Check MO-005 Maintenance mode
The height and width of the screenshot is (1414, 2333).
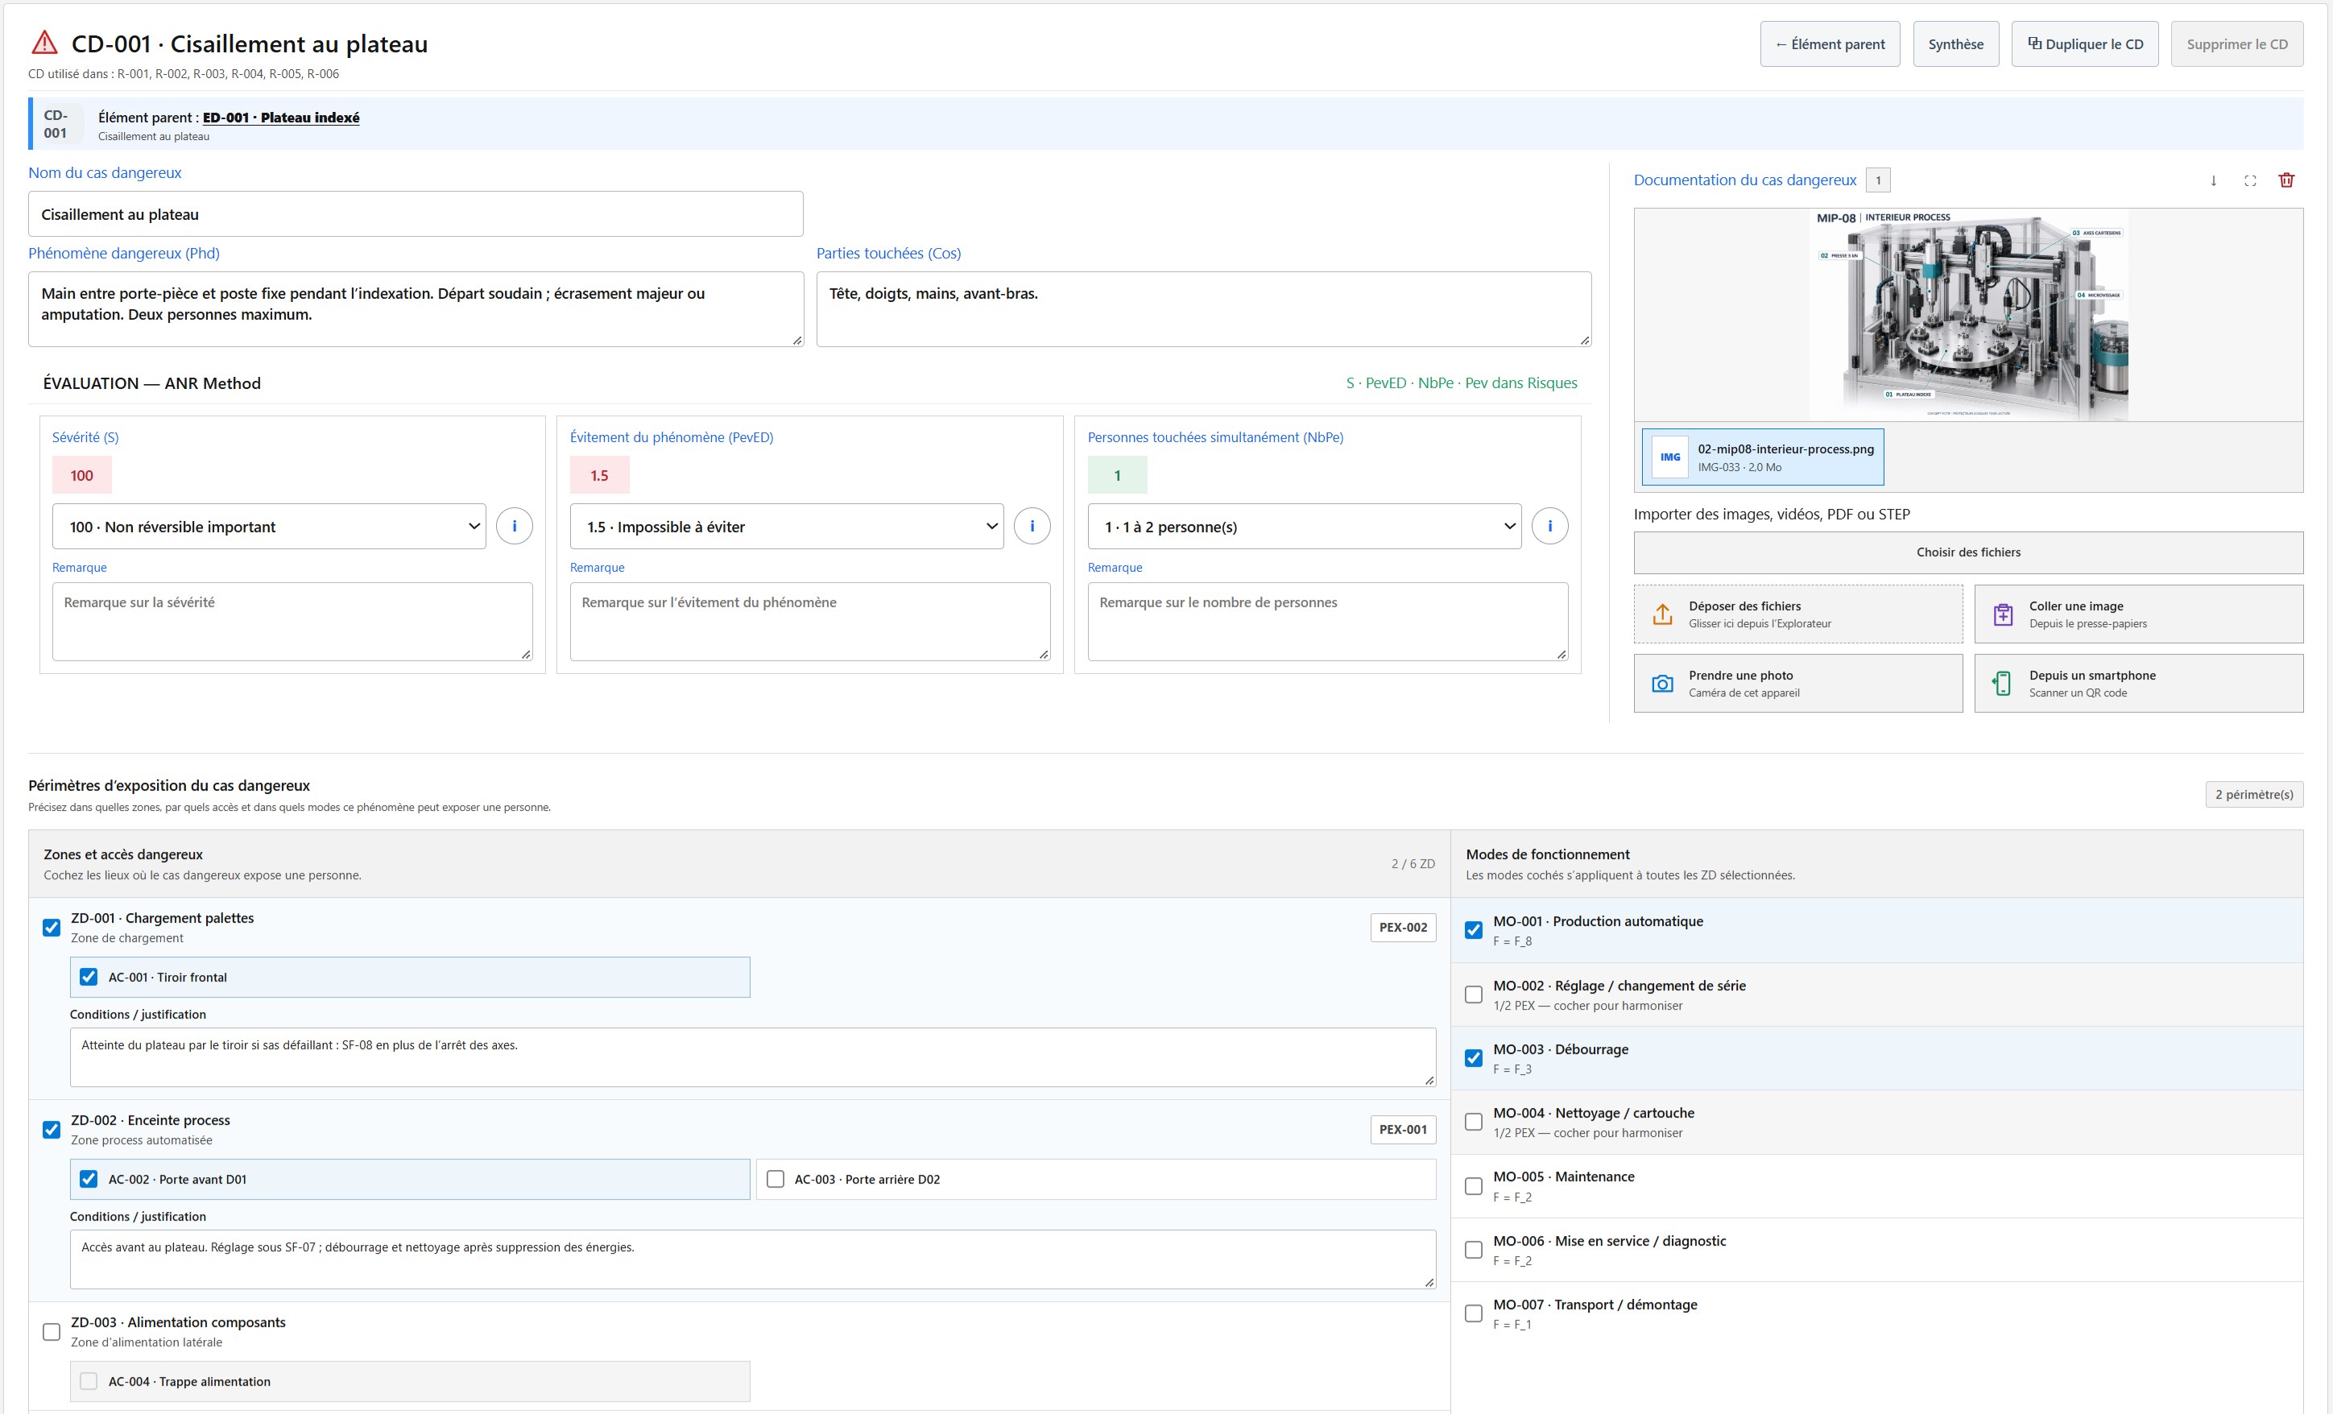click(1473, 1186)
